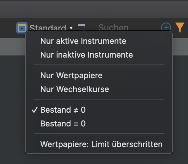The width and height of the screenshot is (188, 164).
Task: Click the dark title bar at top
Action: 94,8
